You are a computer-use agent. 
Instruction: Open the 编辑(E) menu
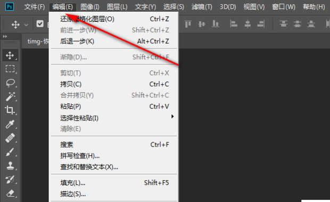pos(62,7)
